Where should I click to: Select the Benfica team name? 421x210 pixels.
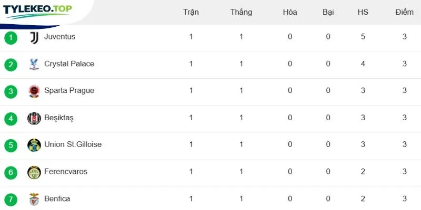pyautogui.click(x=57, y=199)
